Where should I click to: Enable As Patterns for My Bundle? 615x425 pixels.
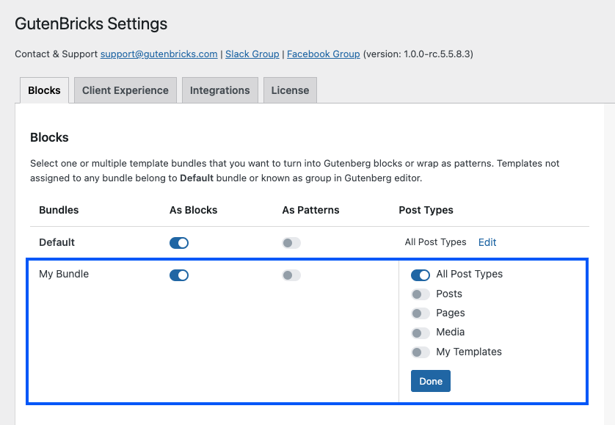point(291,275)
